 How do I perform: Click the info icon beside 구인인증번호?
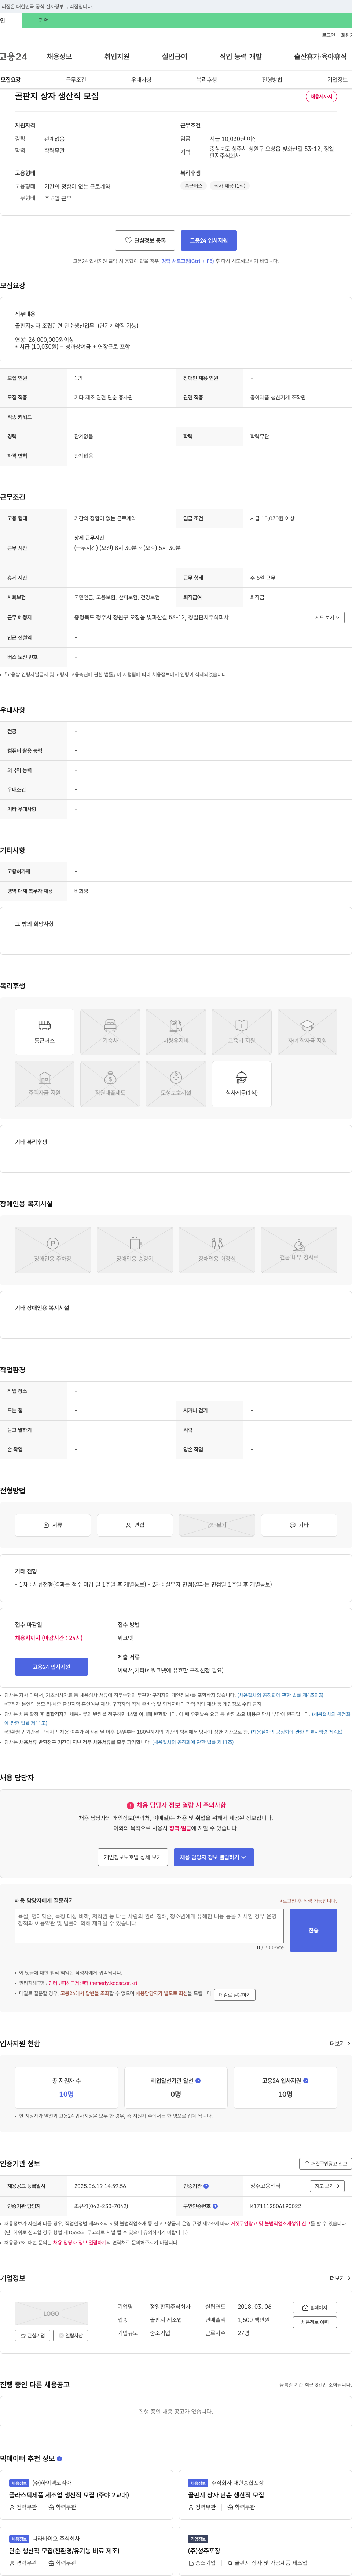(x=215, y=2205)
